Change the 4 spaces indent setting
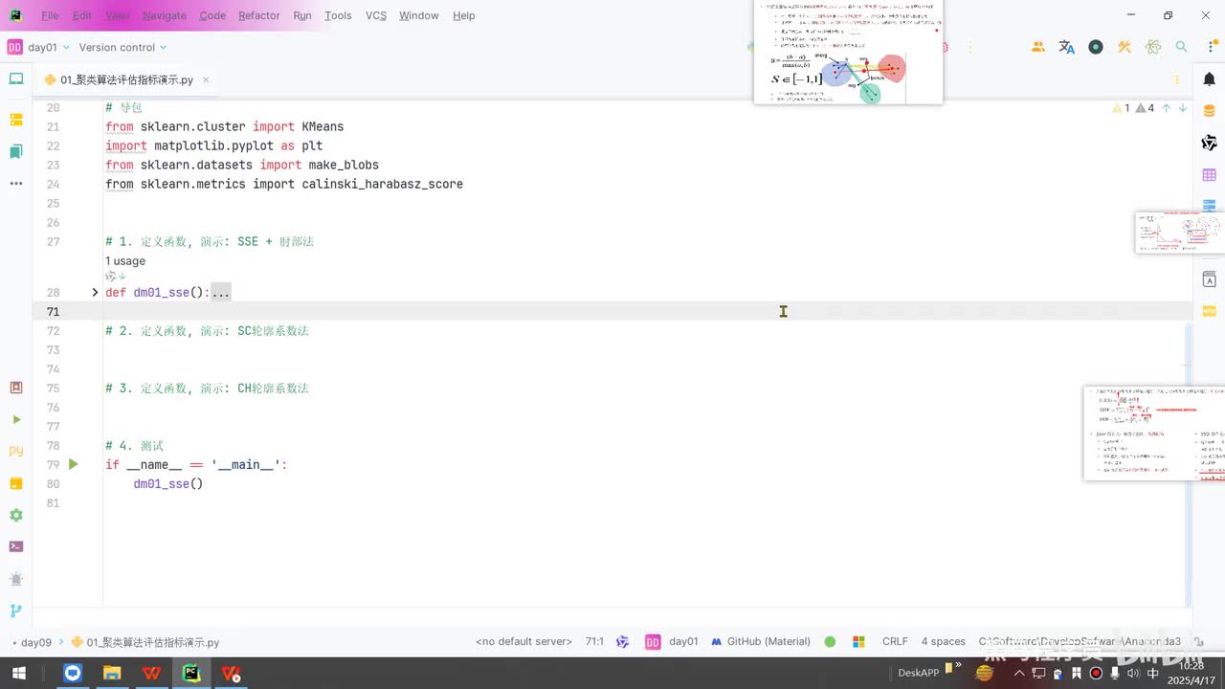Screen dimensions: 1225x689 [943, 642]
